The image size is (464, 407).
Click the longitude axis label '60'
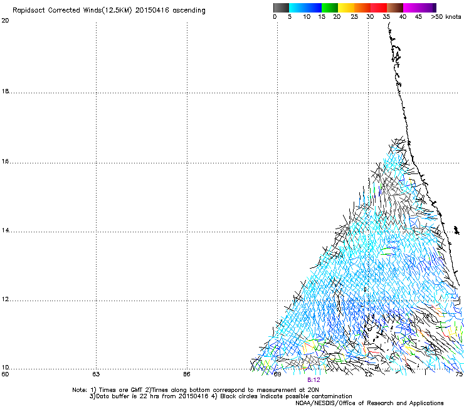[5, 374]
